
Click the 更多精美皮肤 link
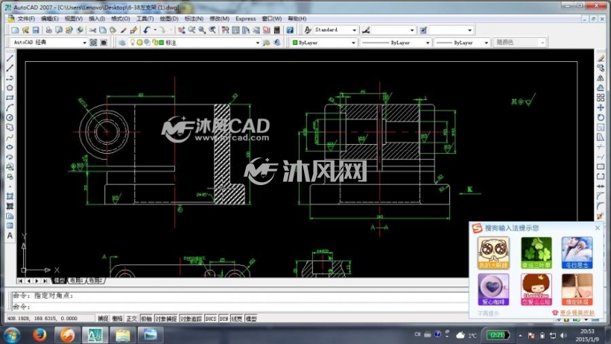[577, 313]
